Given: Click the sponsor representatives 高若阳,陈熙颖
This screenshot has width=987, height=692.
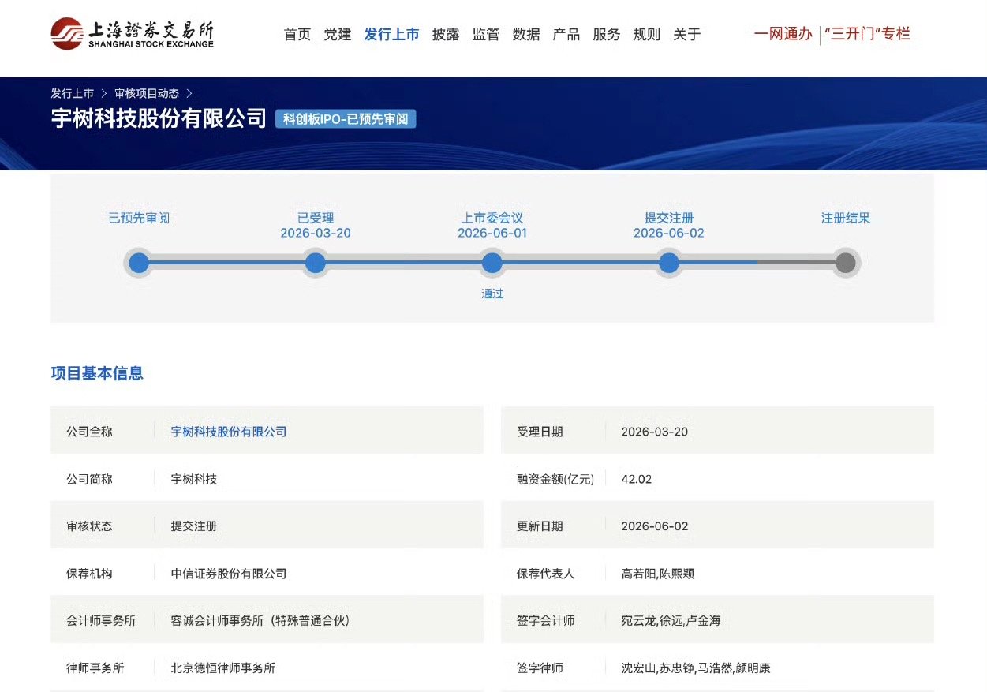Looking at the screenshot, I should tap(658, 574).
